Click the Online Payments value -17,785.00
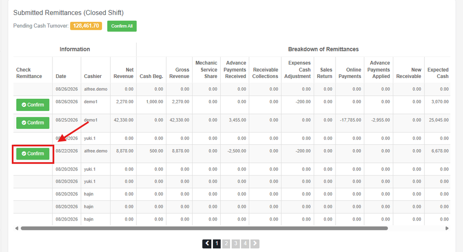 [x=350, y=120]
